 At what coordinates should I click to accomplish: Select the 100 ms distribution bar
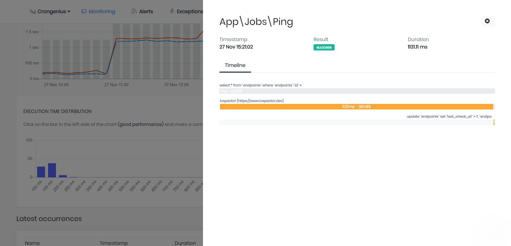41,172
